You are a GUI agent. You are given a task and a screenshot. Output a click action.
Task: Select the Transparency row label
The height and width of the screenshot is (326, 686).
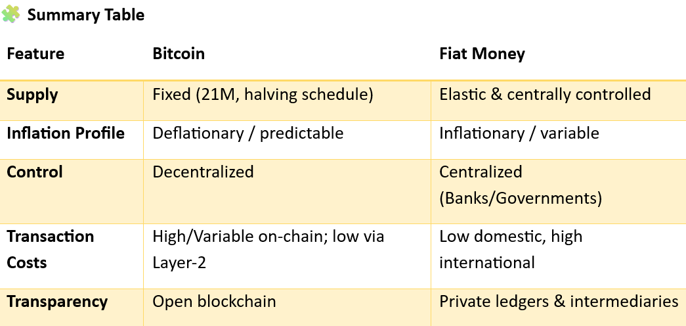pos(57,302)
